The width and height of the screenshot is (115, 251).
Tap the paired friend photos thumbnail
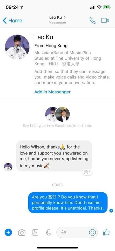pos(58,114)
